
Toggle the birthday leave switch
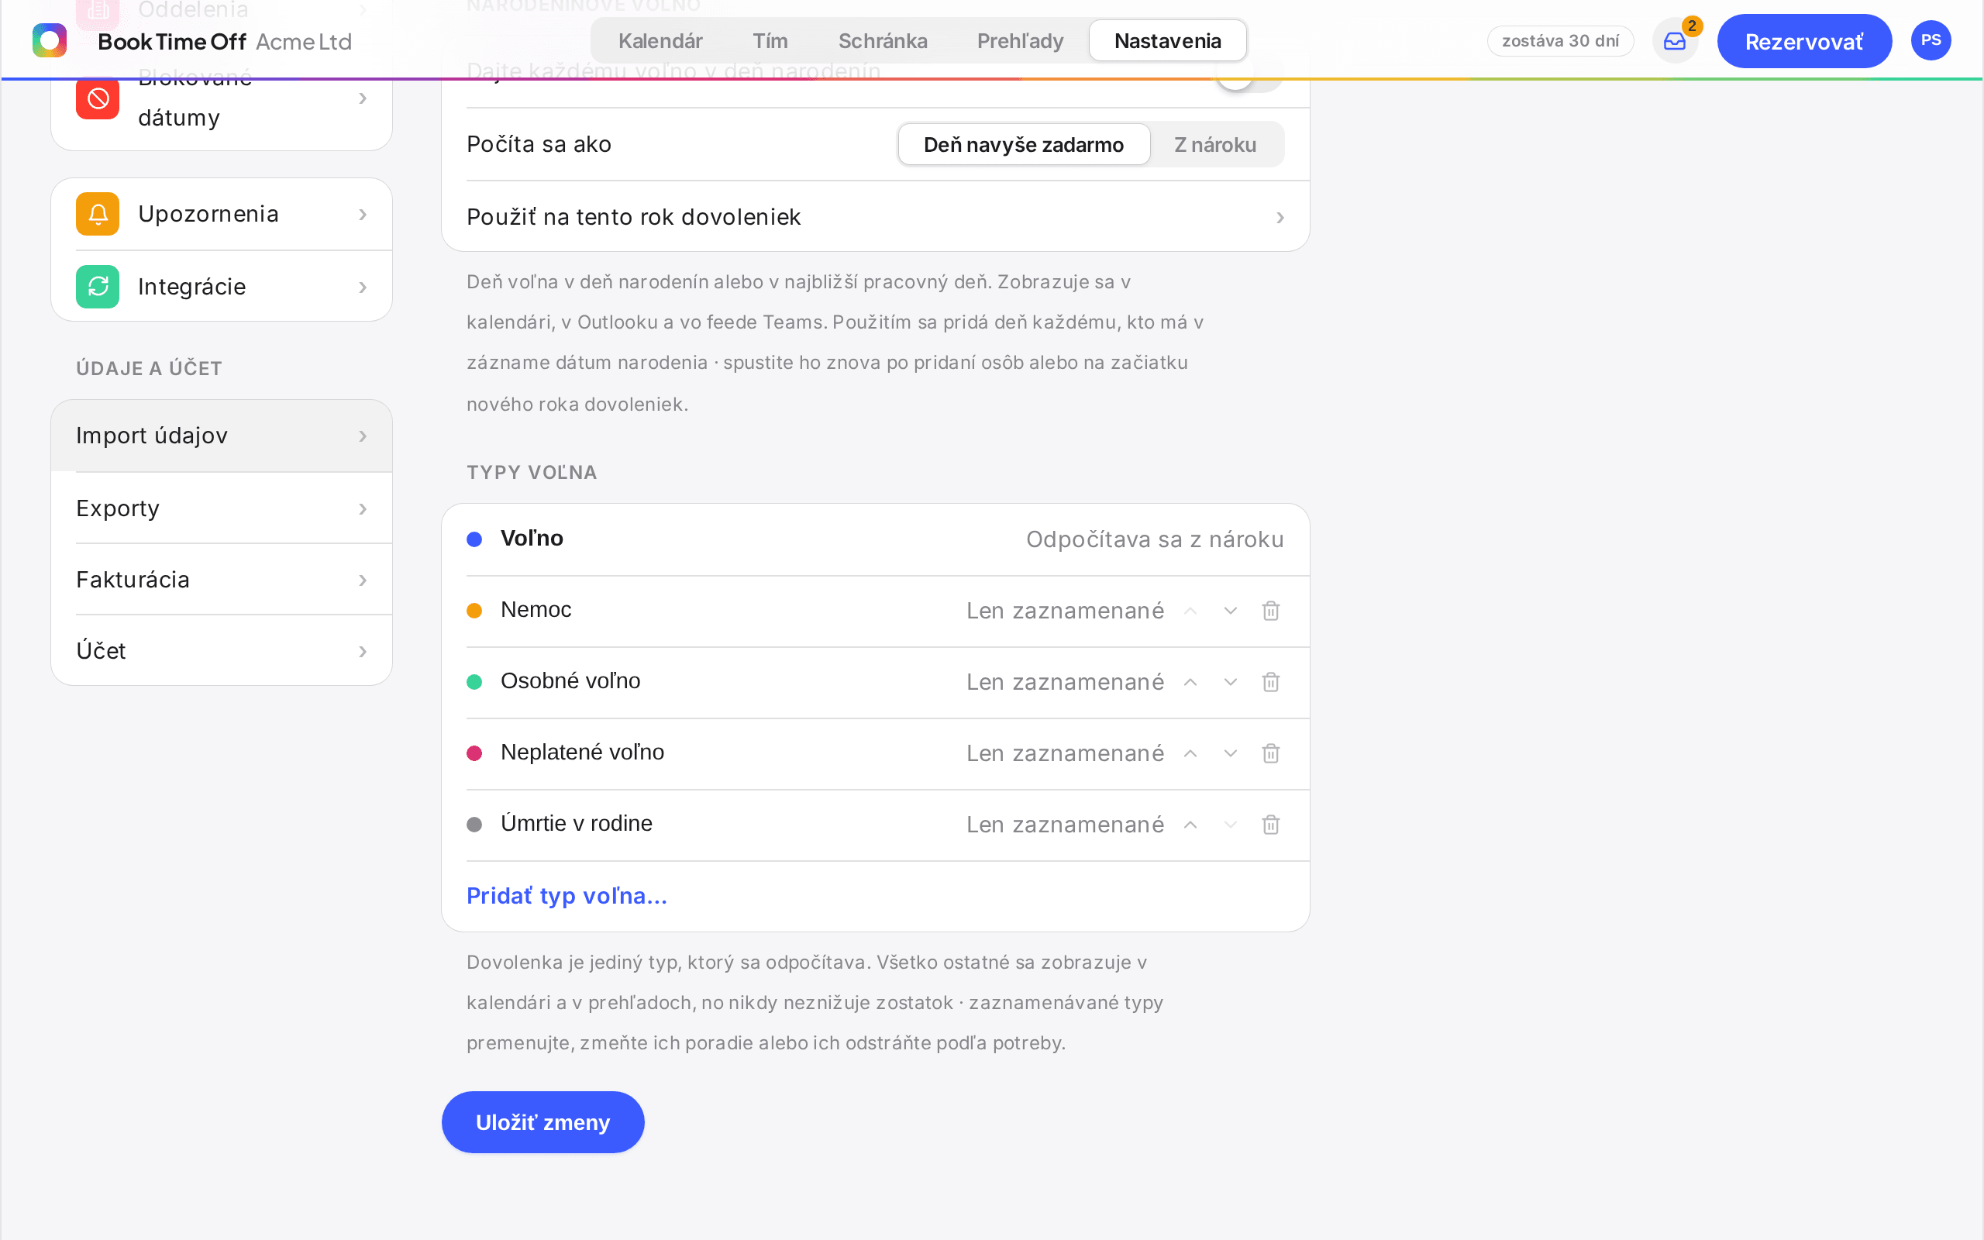[1249, 74]
